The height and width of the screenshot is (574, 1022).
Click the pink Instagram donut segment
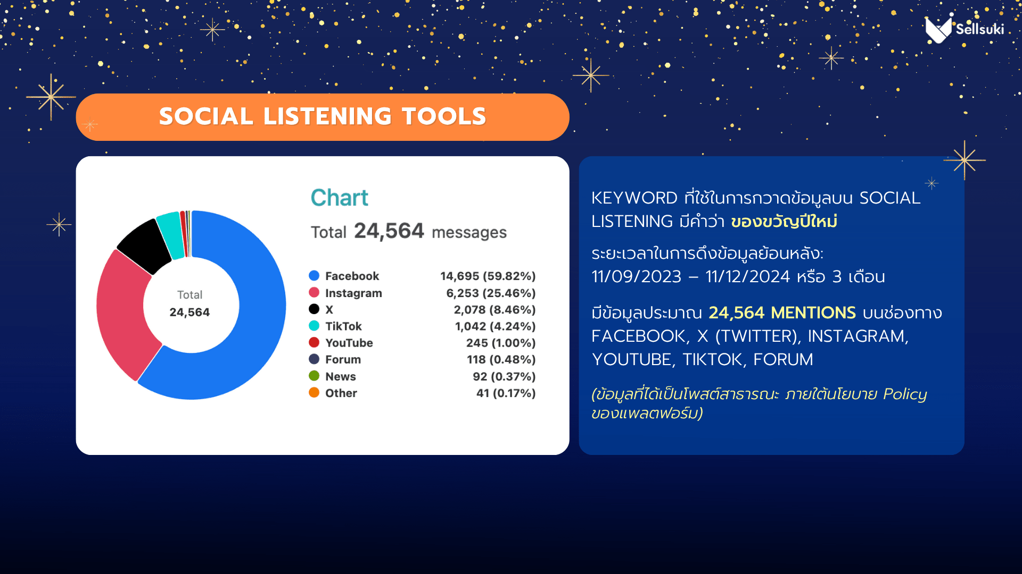[121, 314]
